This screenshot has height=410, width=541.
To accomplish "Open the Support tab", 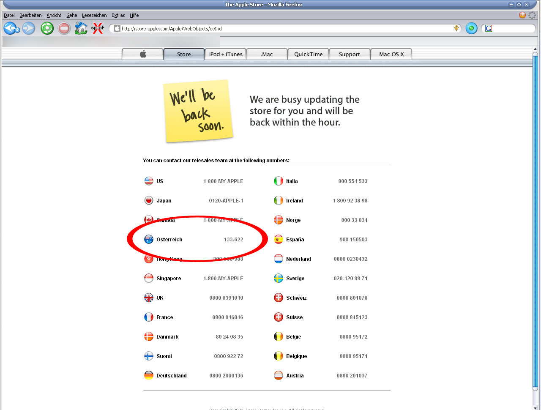I will (x=349, y=54).
